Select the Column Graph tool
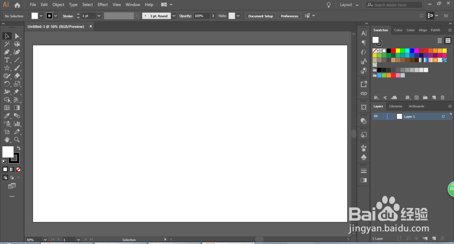454x244 pixels. point(17,124)
